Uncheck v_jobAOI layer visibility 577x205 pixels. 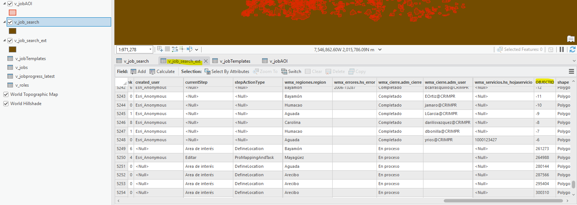(10, 4)
